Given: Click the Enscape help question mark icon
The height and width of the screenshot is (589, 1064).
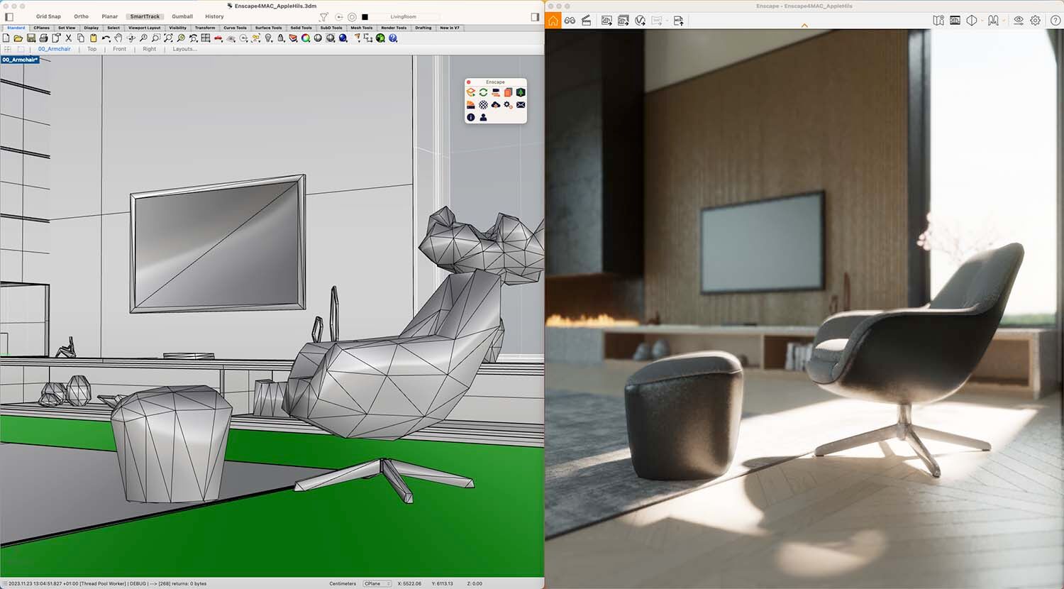Looking at the screenshot, I should tap(1055, 21).
